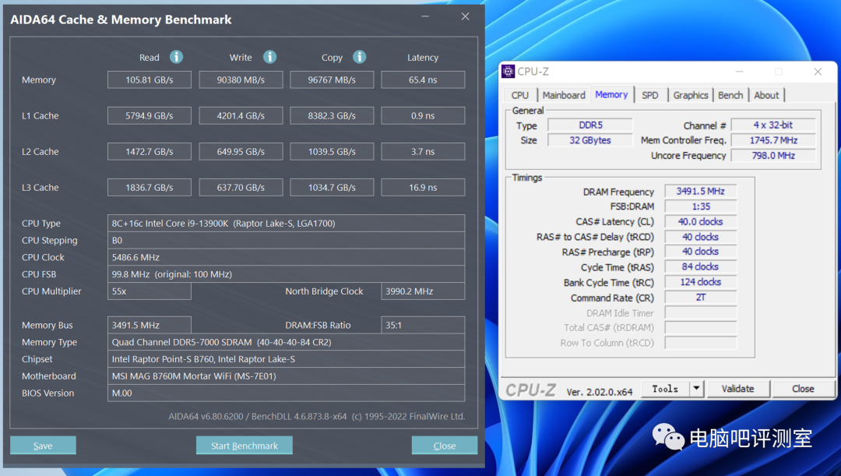Click the Save button in AIDA64
Screen dimensions: 841x476
pos(43,446)
